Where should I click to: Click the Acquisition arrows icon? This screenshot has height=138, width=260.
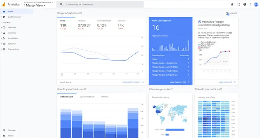(4, 38)
